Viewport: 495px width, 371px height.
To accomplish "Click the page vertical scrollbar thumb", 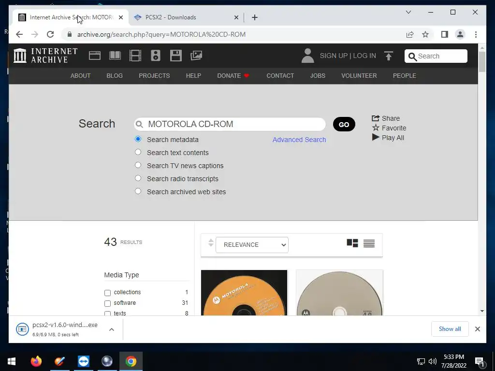I will (482, 62).
